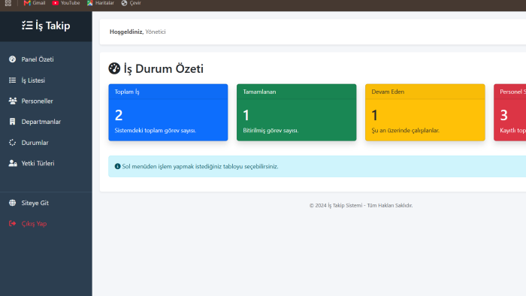Viewport: 526px width, 296px height.
Task: Click the '© 2024 İş Takip Sistemi' footer text
Action: tap(361, 205)
